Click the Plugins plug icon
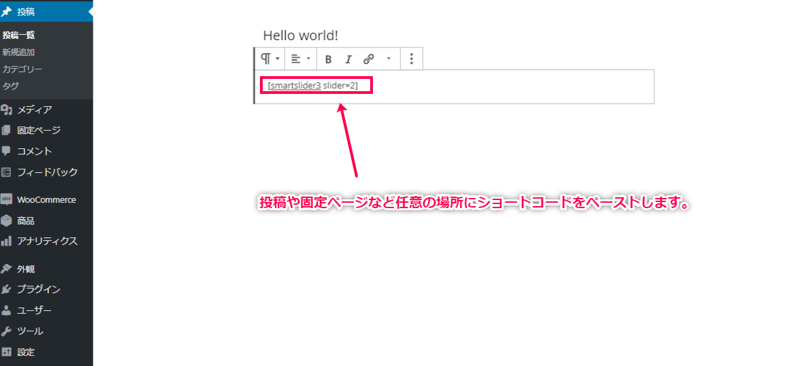The image size is (786, 366). tap(7, 289)
